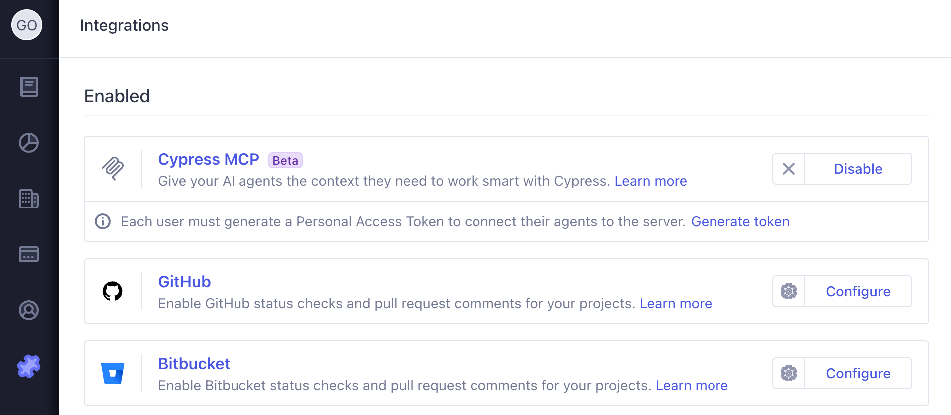
Task: Open the user profile icon in sidebar
Action: (29, 310)
